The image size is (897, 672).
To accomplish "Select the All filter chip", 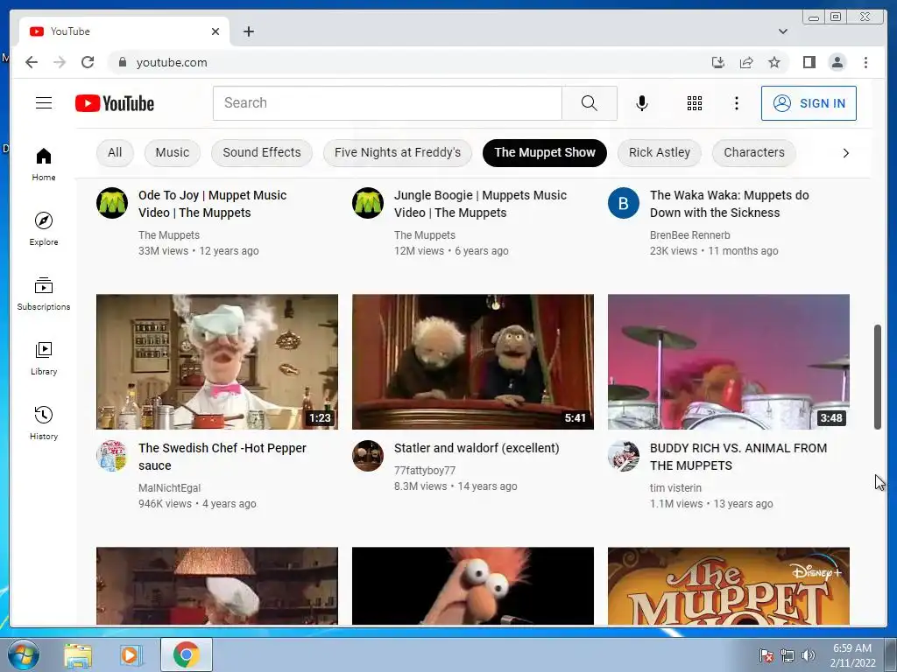I will (x=115, y=152).
